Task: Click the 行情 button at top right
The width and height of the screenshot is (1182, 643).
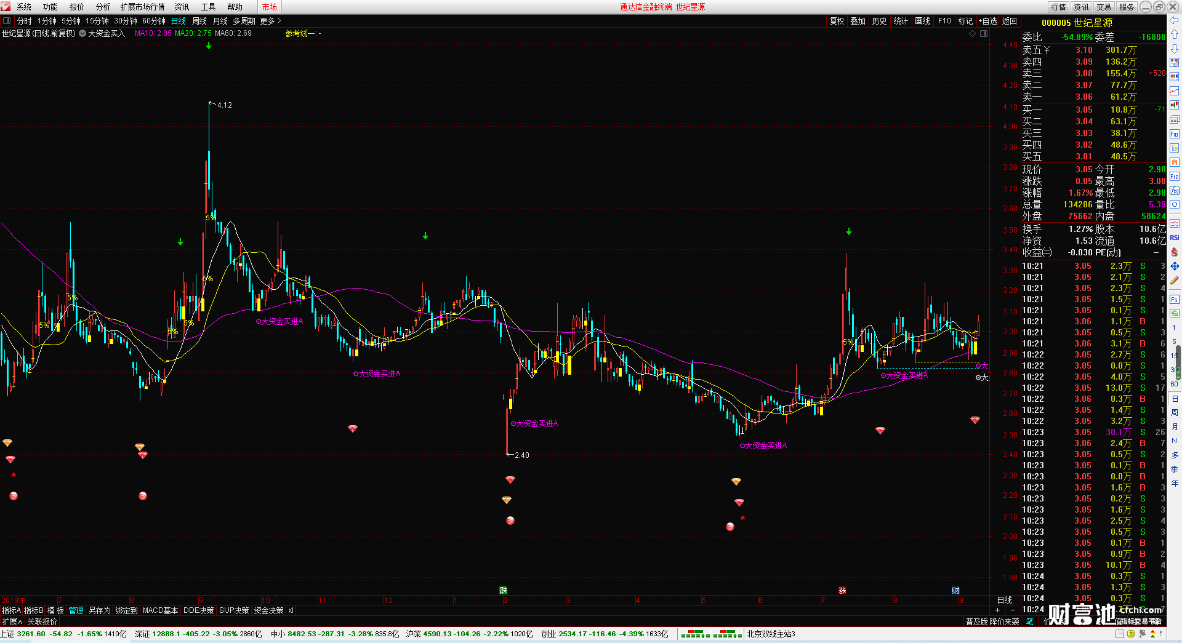Action: 1059,7
